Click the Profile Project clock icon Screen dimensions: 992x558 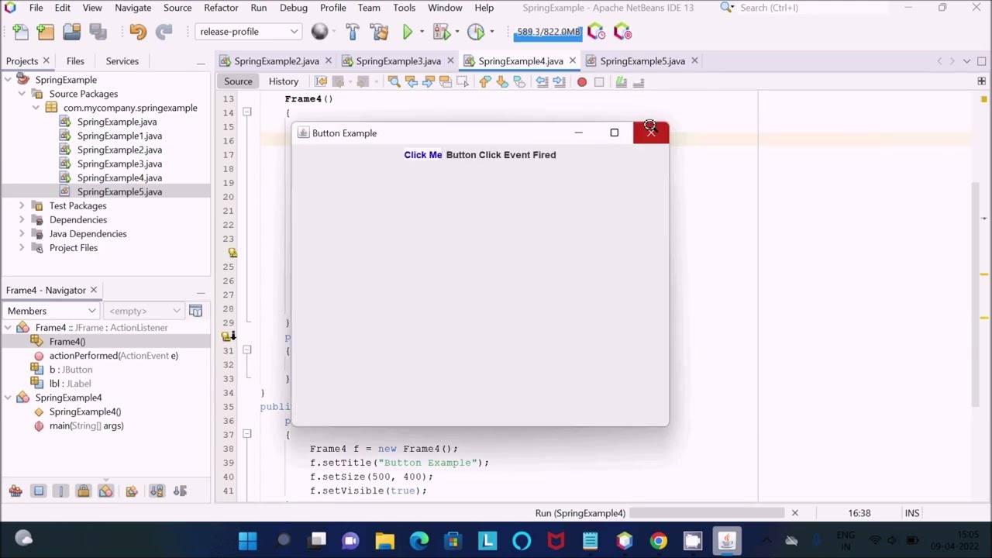click(x=476, y=32)
